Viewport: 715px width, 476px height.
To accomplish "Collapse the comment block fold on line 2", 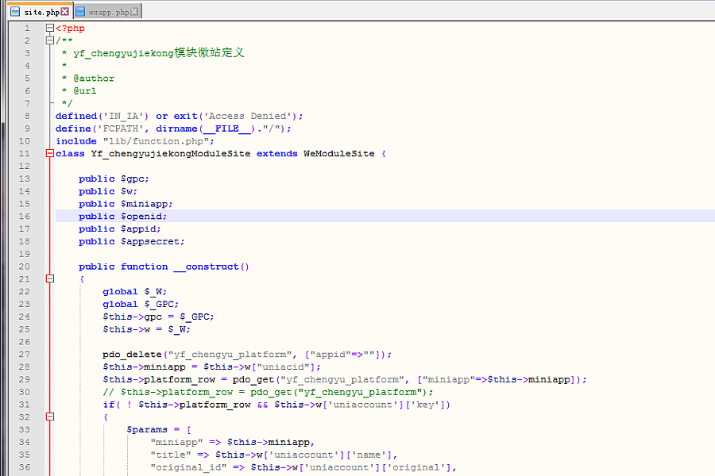I will [50, 40].
